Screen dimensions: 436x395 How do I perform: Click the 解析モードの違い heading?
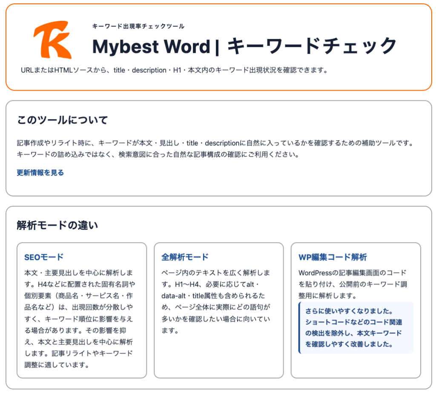(x=57, y=225)
